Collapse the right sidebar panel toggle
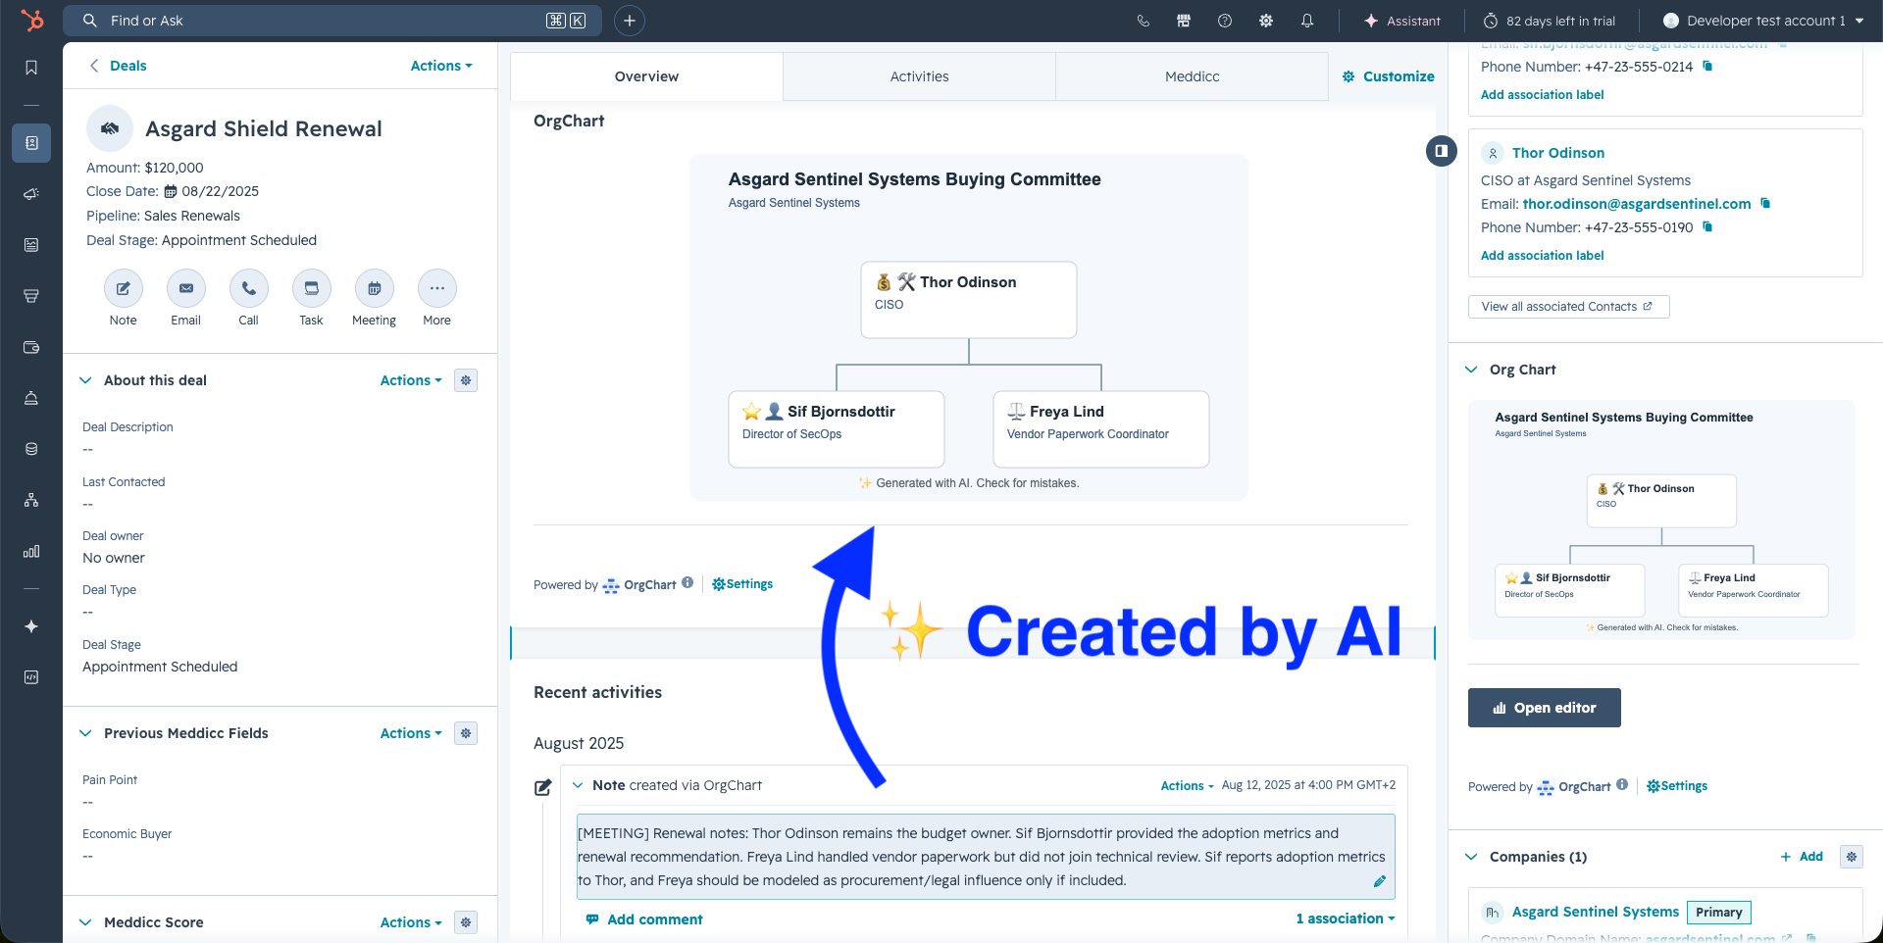Image resolution: width=1883 pixels, height=943 pixels. [x=1441, y=151]
